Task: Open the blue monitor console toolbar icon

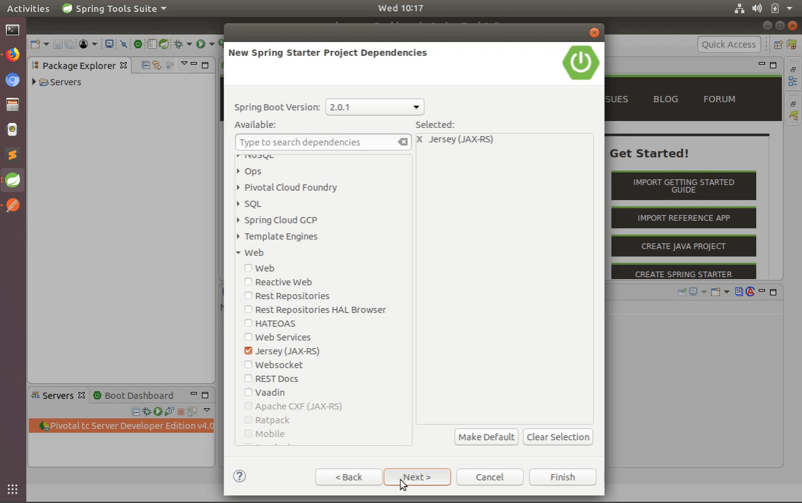Action: point(109,44)
